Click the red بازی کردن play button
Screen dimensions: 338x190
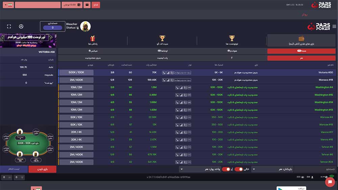point(42,169)
